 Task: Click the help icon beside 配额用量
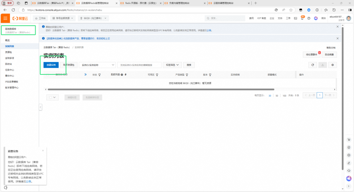click(122, 75)
